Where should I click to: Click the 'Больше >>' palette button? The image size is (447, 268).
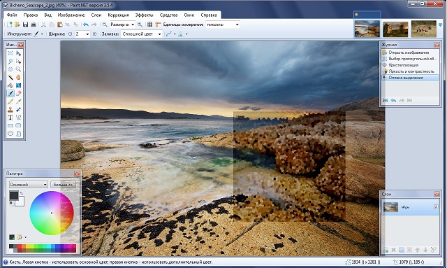(63, 185)
